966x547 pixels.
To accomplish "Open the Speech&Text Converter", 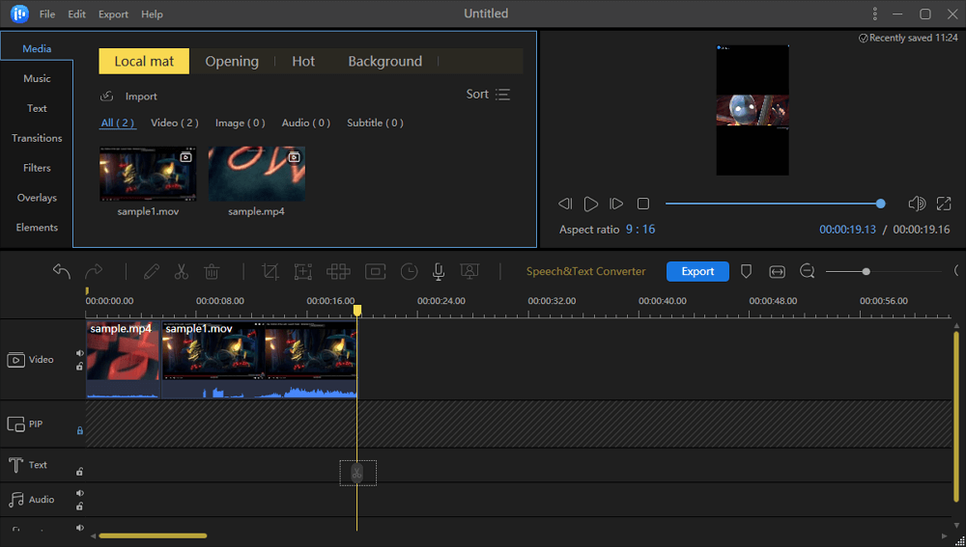I will pyautogui.click(x=585, y=272).
